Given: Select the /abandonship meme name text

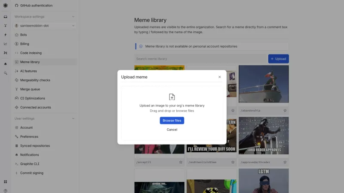Looking at the screenshot, I should (x=250, y=111).
